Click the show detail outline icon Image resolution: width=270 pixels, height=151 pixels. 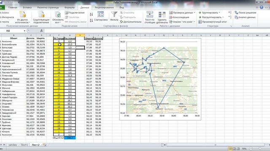[229, 13]
